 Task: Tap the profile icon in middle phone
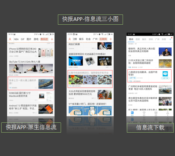[x=70, y=39]
